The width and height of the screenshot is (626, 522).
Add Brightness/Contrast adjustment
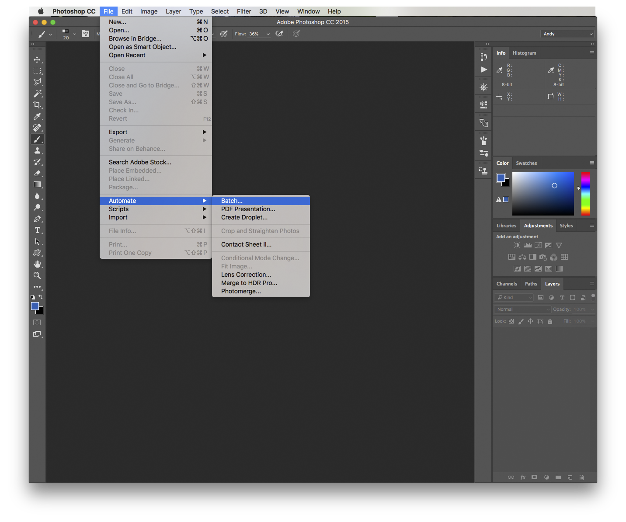(517, 245)
